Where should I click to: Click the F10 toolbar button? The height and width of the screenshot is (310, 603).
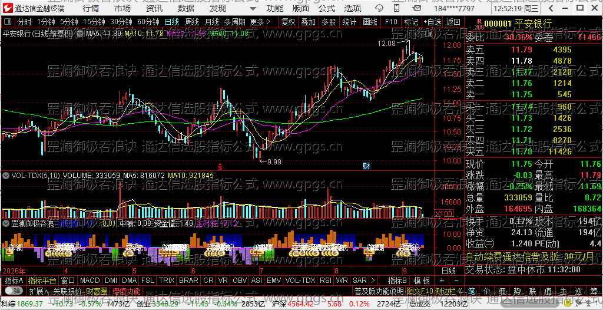coord(392,22)
